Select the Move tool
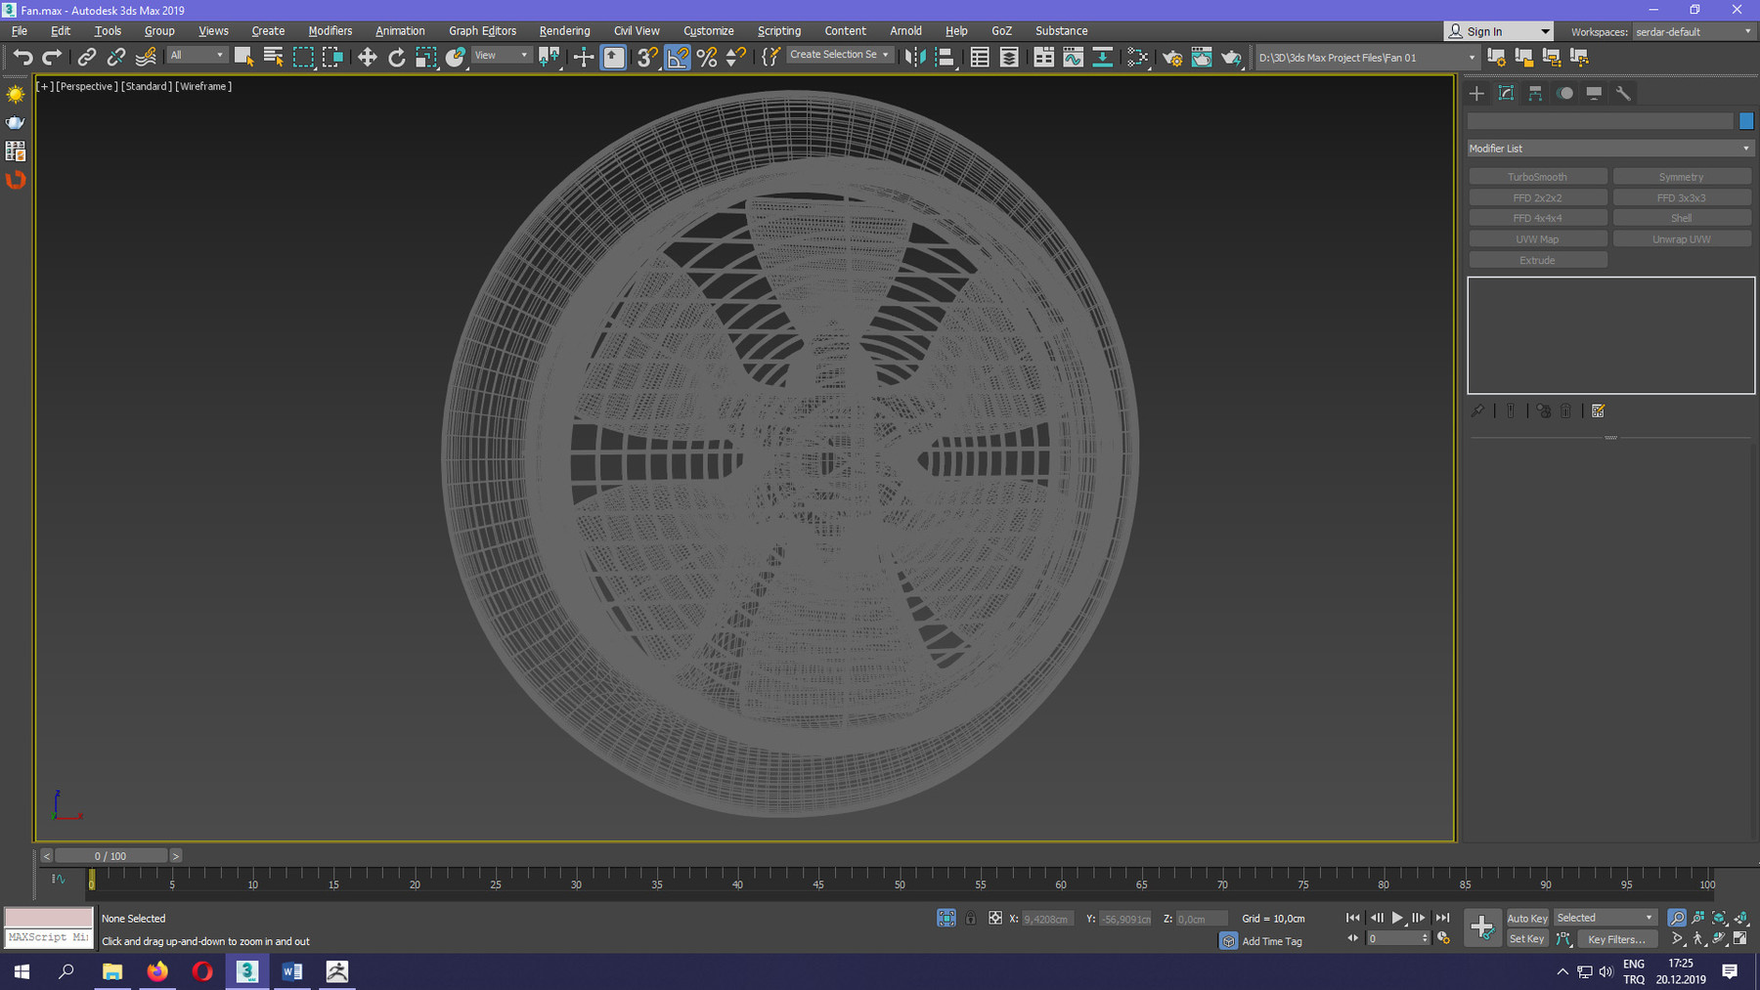 [367, 57]
